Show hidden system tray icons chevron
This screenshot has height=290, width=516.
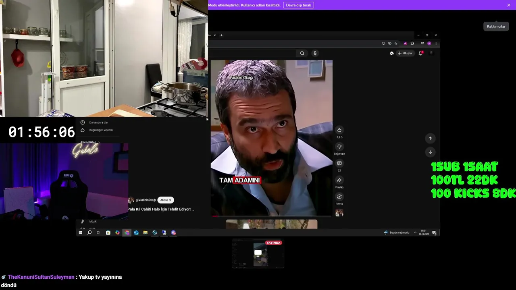click(415, 232)
